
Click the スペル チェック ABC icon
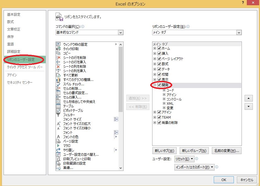point(58,84)
